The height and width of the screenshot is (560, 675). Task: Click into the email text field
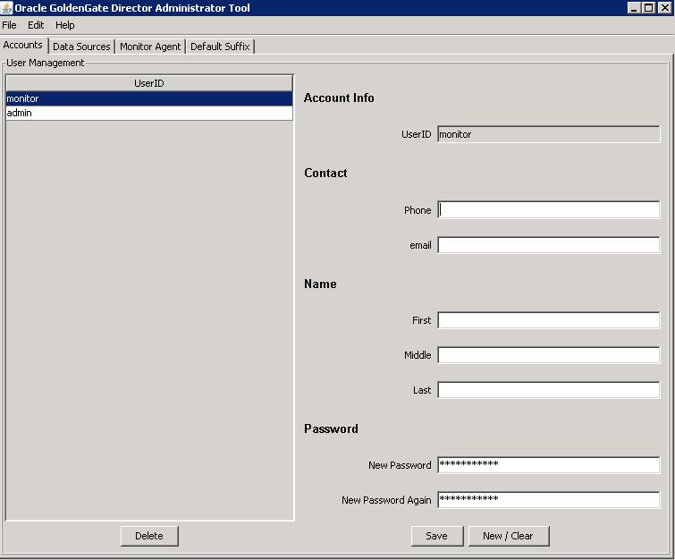548,245
